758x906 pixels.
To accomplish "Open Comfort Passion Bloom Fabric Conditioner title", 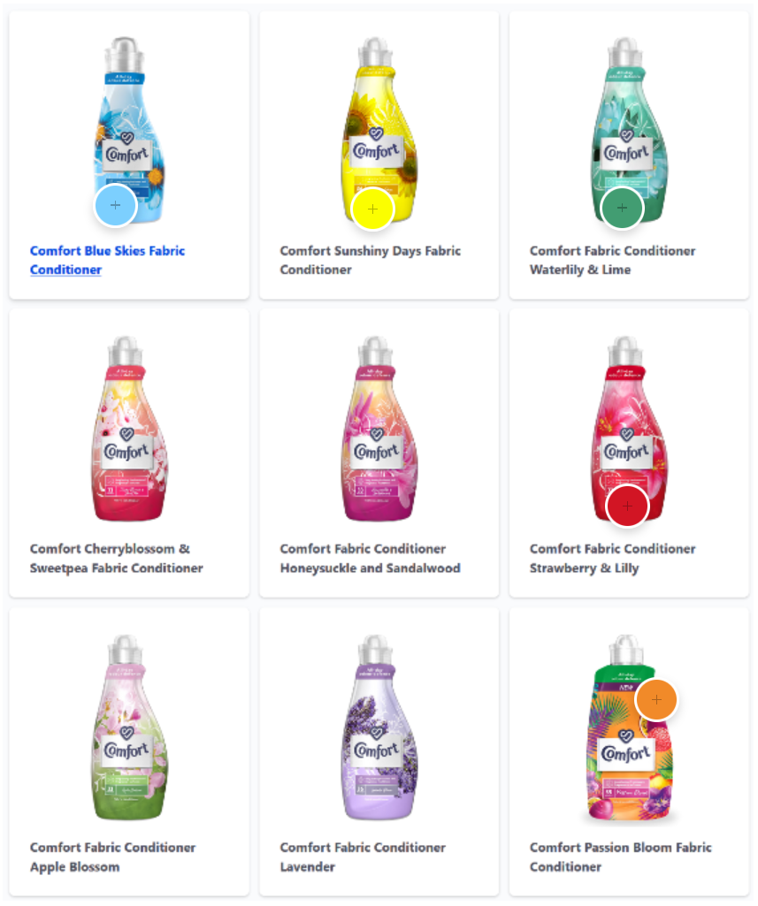I will [x=620, y=857].
